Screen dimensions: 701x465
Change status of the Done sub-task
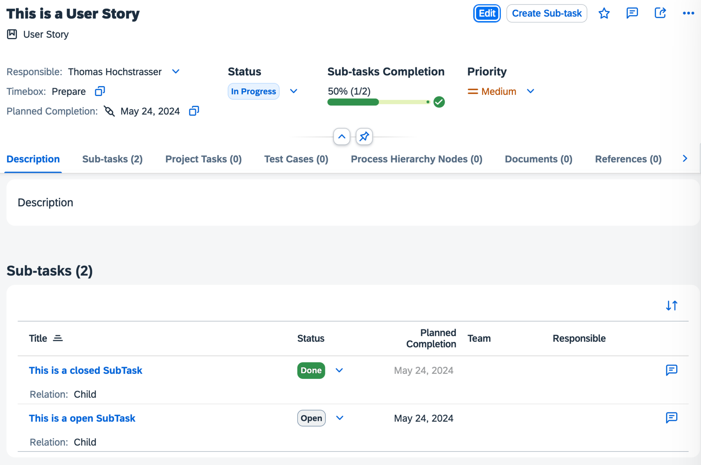click(x=339, y=370)
